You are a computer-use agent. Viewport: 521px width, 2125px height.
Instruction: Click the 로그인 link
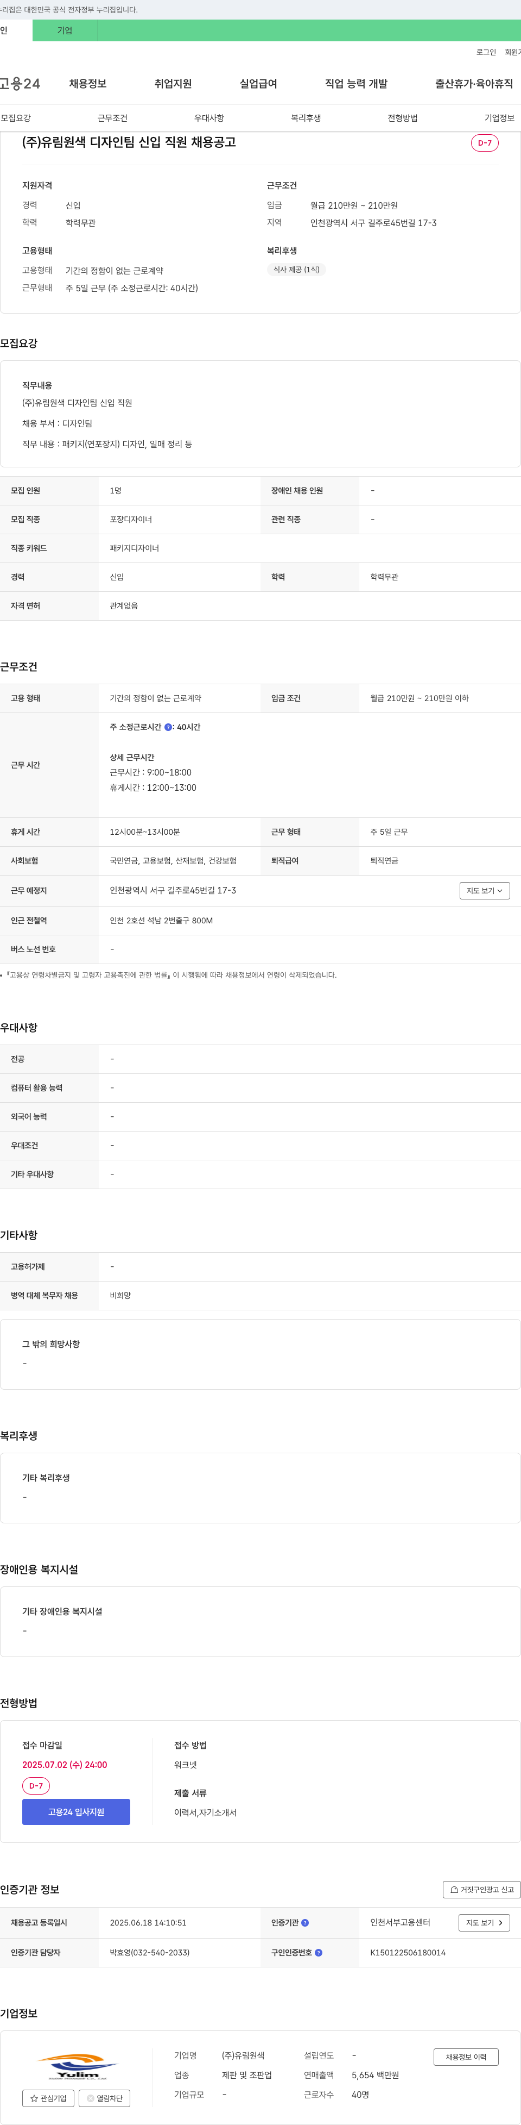[x=486, y=52]
